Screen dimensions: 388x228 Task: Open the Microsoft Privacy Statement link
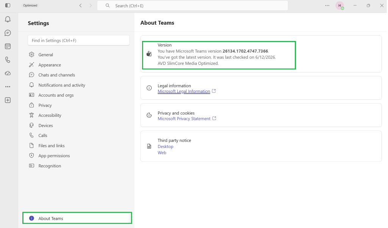(x=184, y=119)
